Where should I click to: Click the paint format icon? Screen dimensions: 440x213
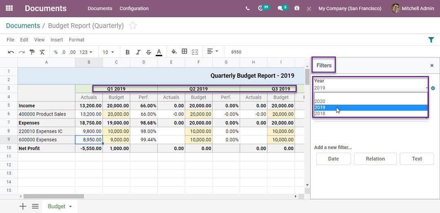(x=32, y=52)
